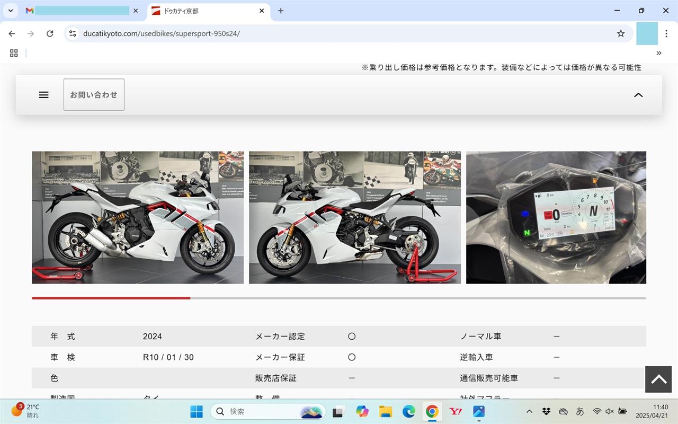Expand the bookmarks overflow chevron

[659, 53]
